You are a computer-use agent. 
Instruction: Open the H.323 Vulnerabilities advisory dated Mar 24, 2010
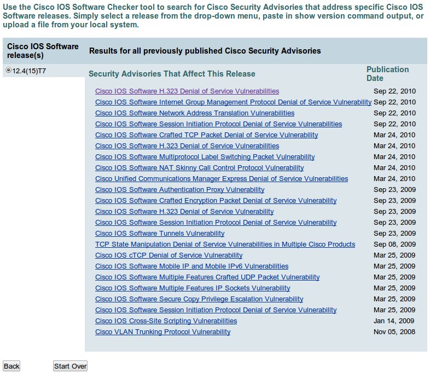click(x=187, y=146)
